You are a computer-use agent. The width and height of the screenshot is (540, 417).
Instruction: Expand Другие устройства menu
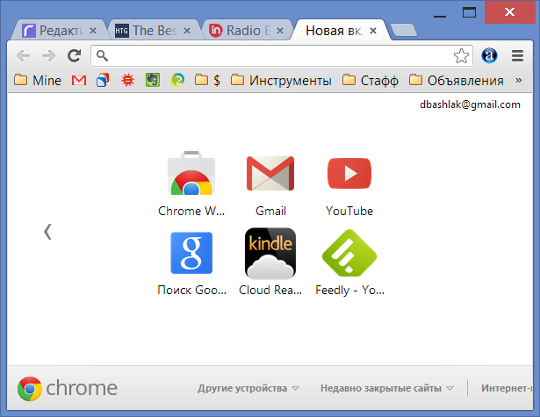(248, 388)
